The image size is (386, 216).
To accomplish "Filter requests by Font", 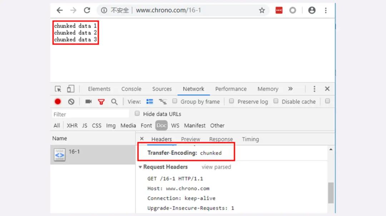I will coord(146,125).
